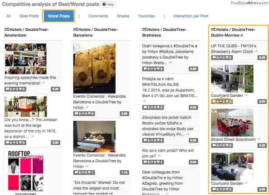
Task: Open 'Dear colleagues from #DoubleTree' post
Action: (x=162, y=182)
